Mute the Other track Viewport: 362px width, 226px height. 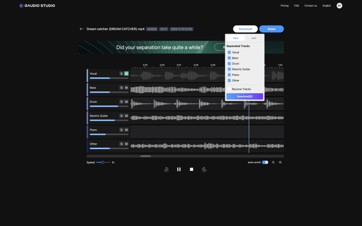126,144
